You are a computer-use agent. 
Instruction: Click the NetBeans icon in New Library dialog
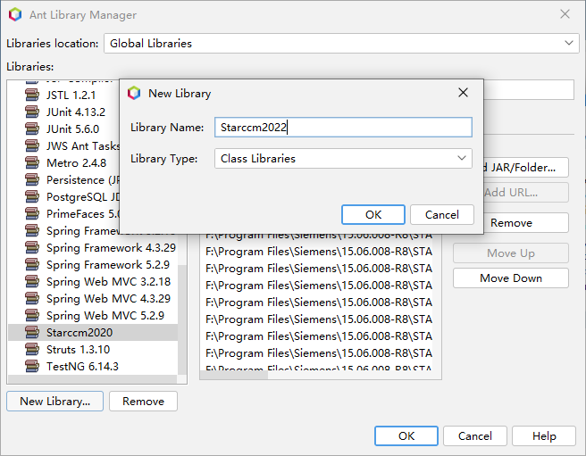pos(134,93)
